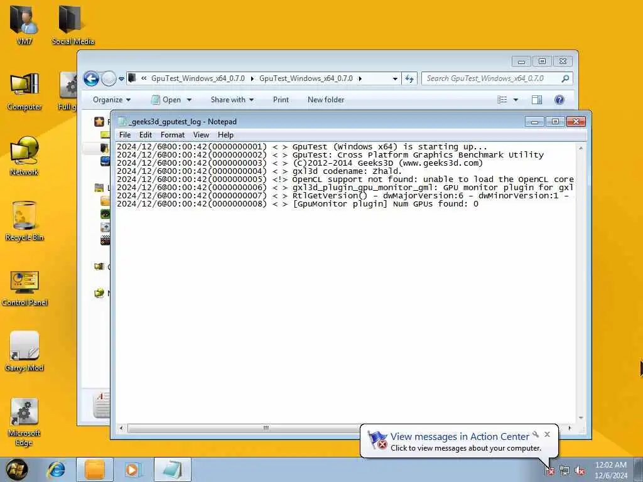
Task: Open the address bar history dropdown
Action: click(x=395, y=78)
